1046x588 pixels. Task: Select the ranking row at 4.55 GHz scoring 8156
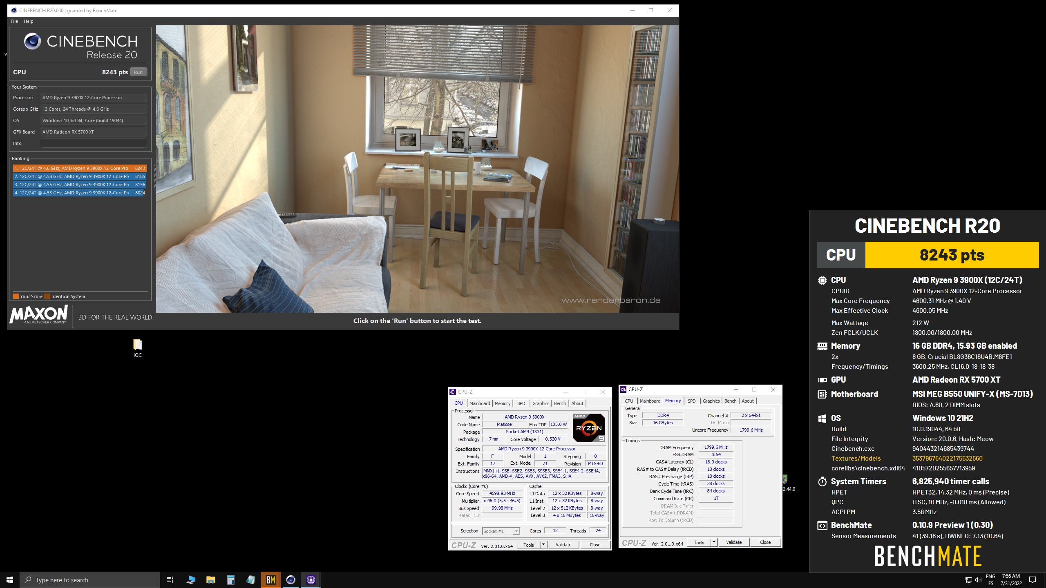80,185
